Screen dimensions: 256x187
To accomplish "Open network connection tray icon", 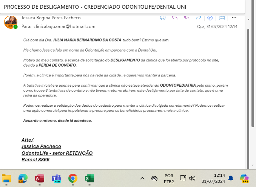I will click(183, 178).
